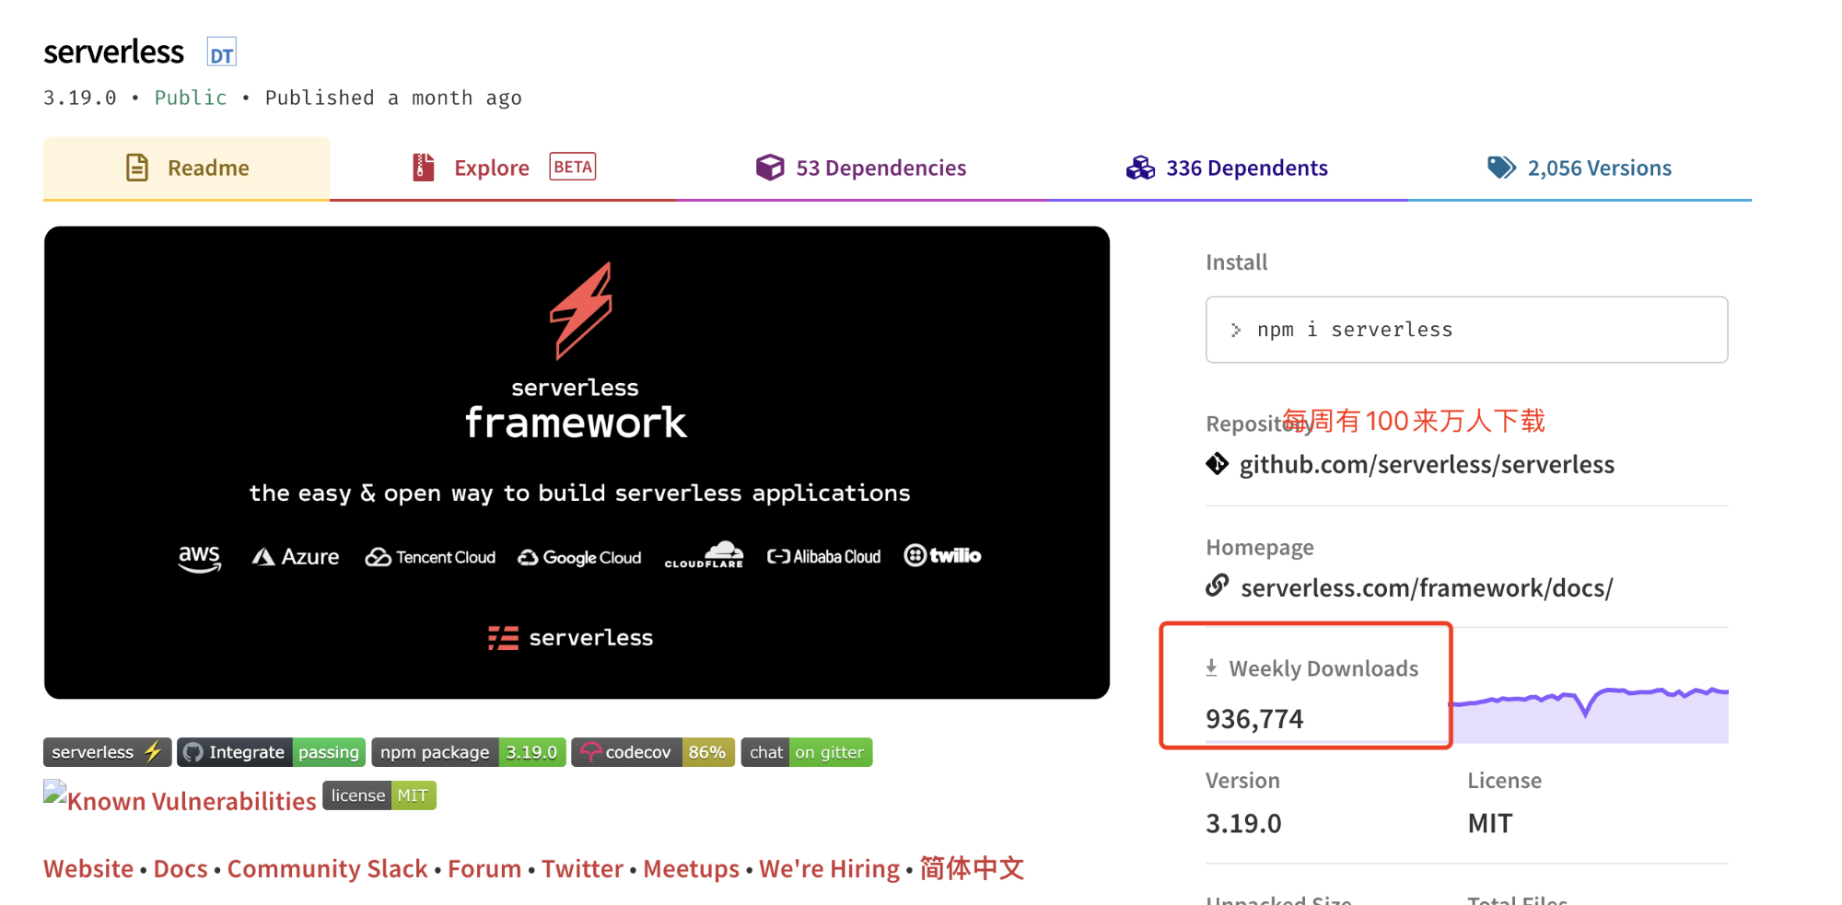
Task: View the 336 Dependents tab
Action: pos(1227,168)
